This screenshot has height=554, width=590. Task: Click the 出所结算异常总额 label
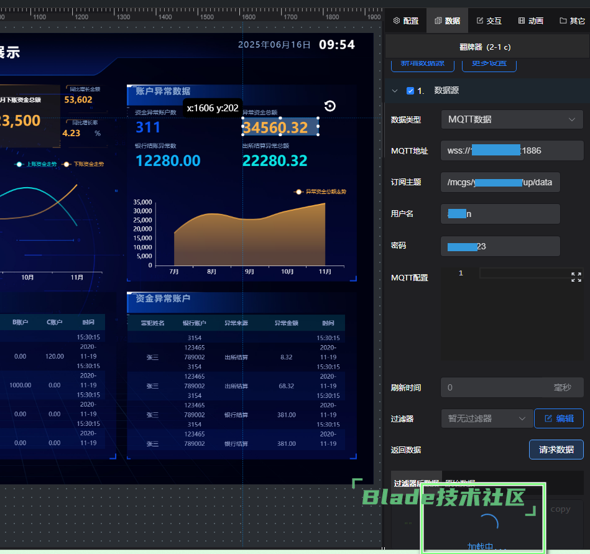[265, 146]
